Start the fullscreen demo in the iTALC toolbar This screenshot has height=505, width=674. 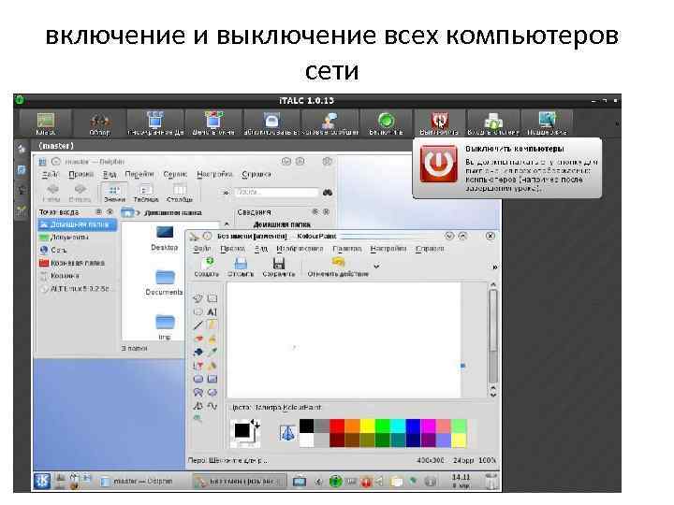coord(155,123)
